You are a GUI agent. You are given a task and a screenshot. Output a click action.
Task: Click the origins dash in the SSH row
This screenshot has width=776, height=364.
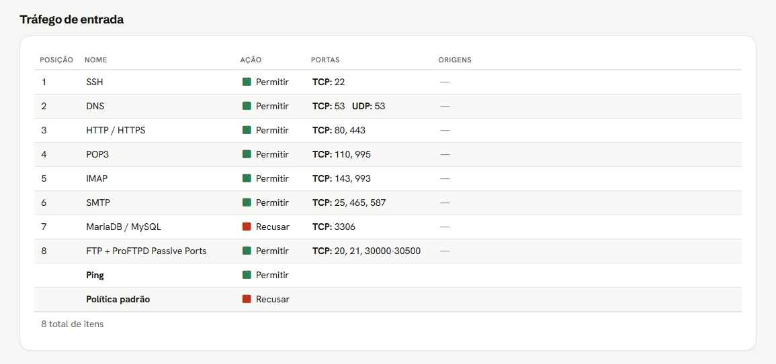pos(445,82)
